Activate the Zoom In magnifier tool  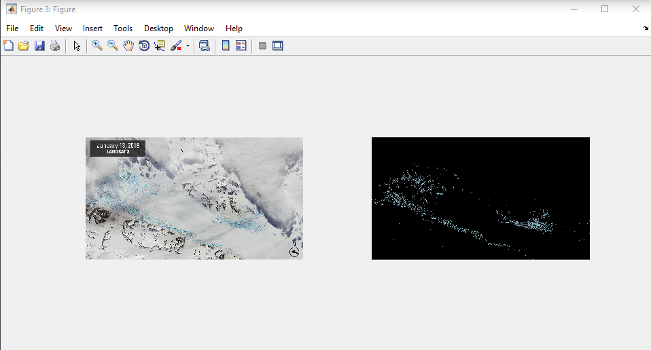click(x=97, y=46)
